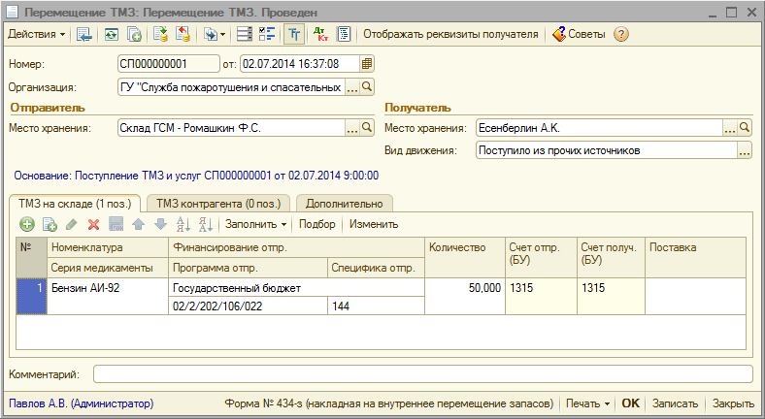Click the green add row icon

point(27,224)
